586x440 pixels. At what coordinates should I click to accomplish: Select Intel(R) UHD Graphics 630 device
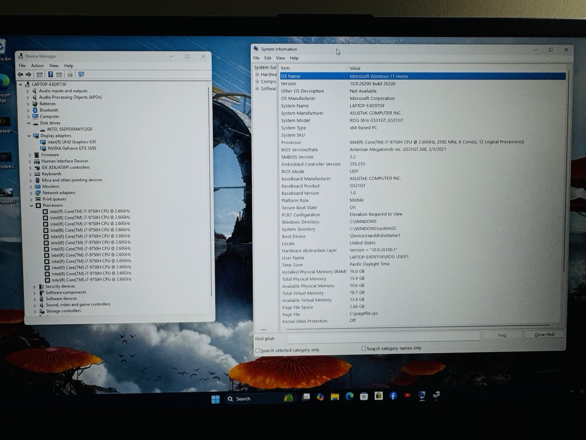tap(71, 142)
